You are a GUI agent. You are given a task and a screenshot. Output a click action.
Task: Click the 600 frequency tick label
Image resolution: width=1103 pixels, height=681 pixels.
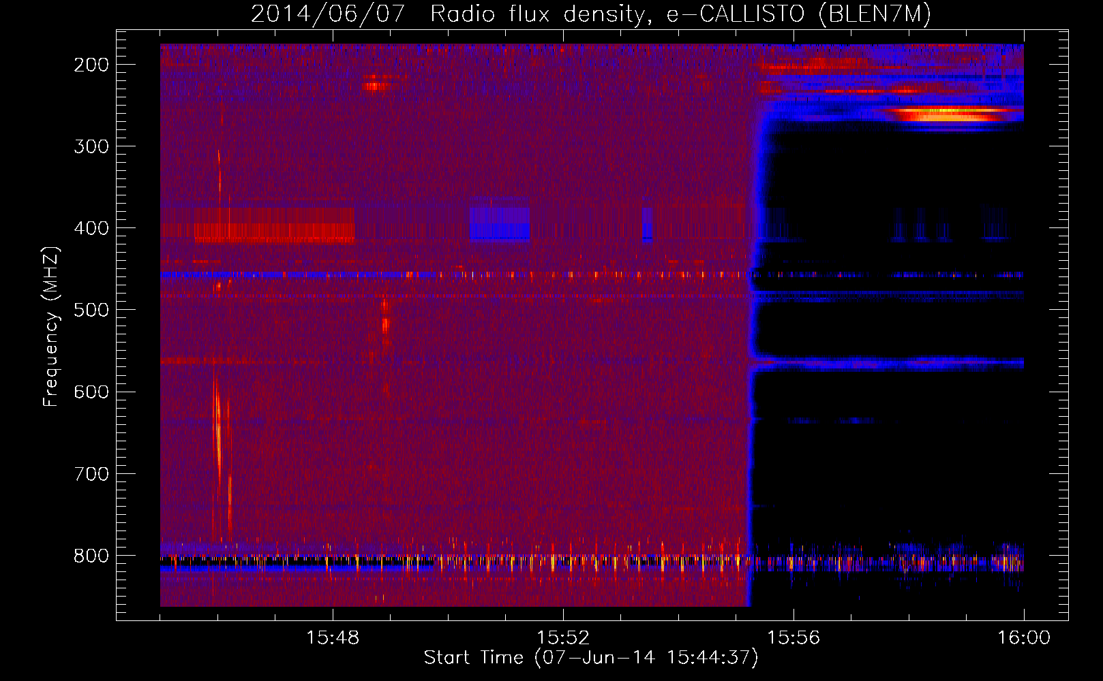pyautogui.click(x=91, y=392)
